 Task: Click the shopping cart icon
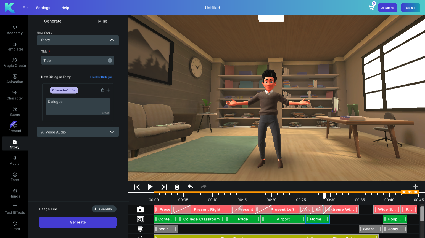(371, 8)
